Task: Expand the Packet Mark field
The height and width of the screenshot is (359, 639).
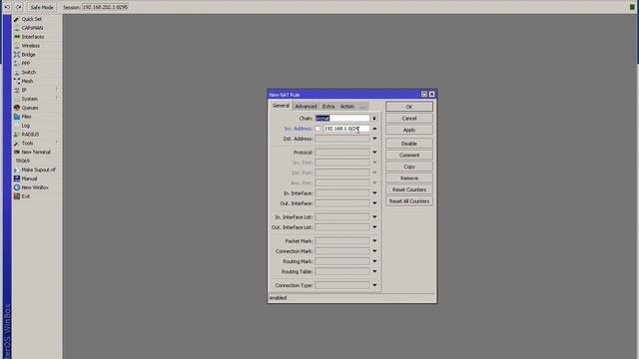Action: (x=374, y=241)
